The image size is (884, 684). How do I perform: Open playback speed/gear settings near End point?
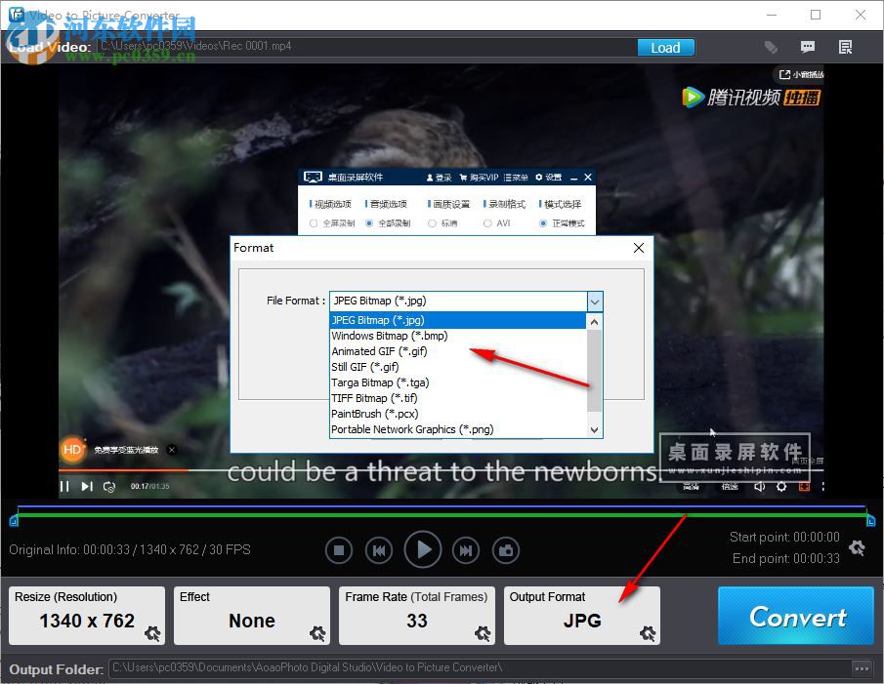coord(857,548)
